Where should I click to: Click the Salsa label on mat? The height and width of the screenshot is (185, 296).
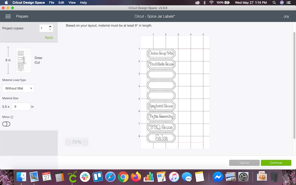click(x=161, y=138)
